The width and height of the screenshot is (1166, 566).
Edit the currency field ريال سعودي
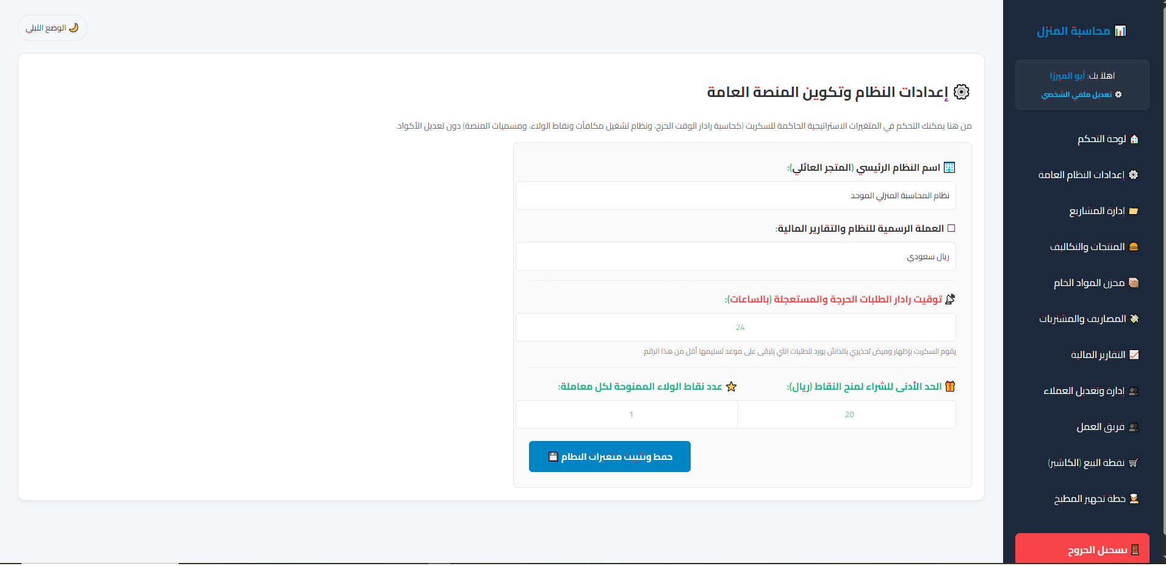[736, 257]
